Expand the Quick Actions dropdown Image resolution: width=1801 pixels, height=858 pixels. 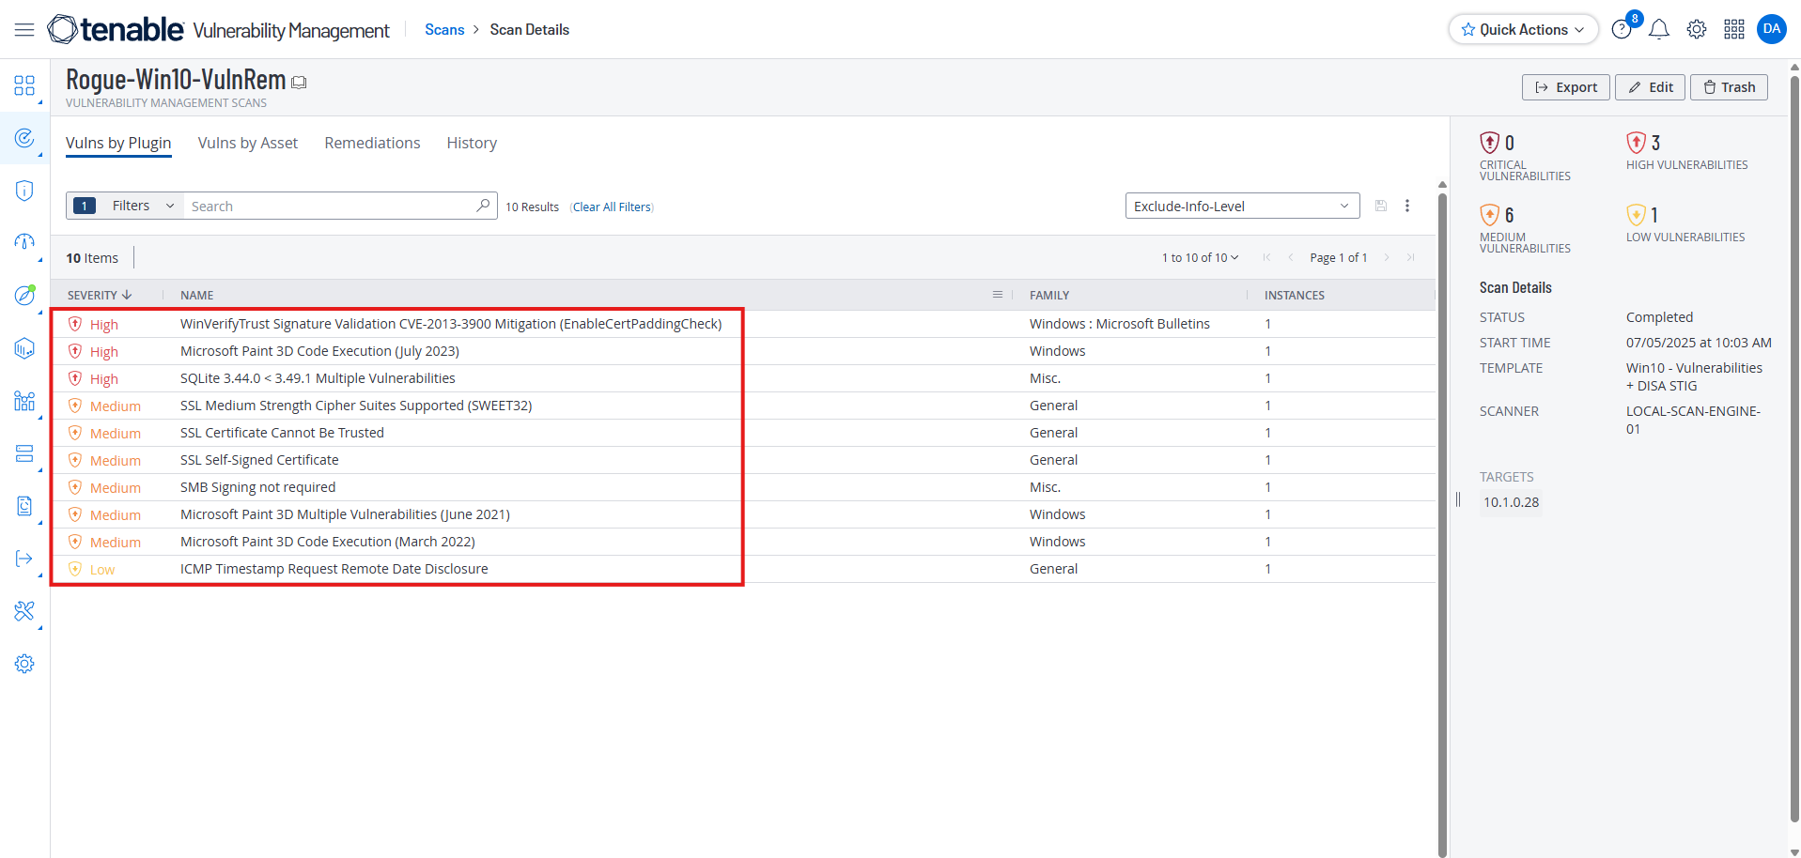(1523, 30)
